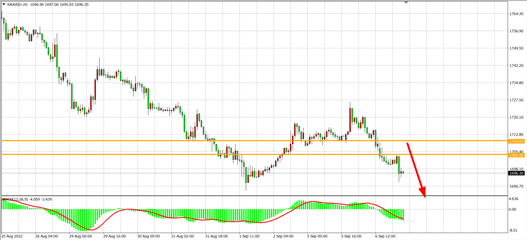The width and height of the screenshot is (527, 240).
Task: Open the quick trade dropdown triangle beside XAUUSD
Action: point(4,4)
